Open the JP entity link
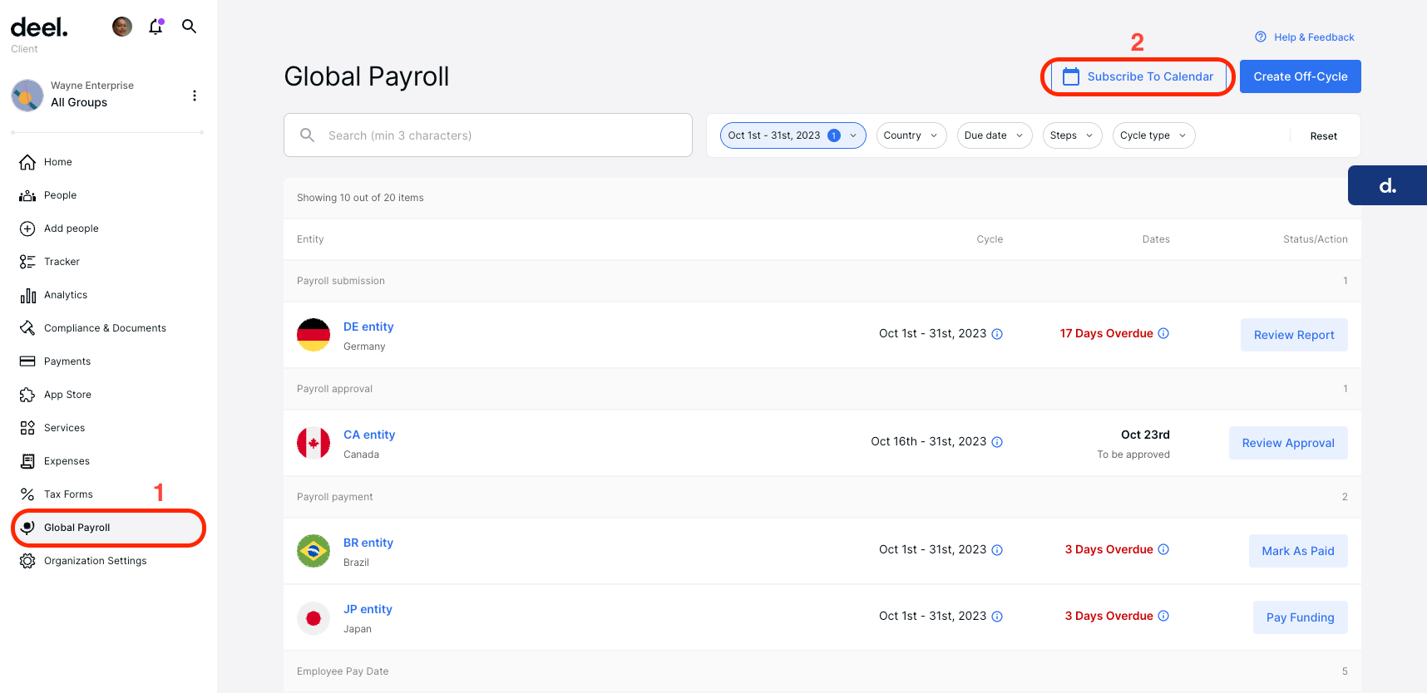This screenshot has height=693, width=1427. pos(368,609)
